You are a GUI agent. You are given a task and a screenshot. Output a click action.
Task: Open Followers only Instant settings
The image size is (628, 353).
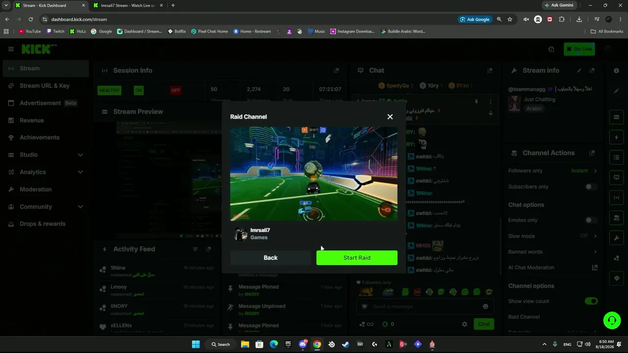point(584,171)
